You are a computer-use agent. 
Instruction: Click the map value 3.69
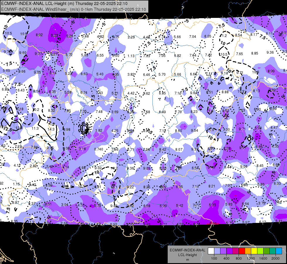(x=115, y=112)
